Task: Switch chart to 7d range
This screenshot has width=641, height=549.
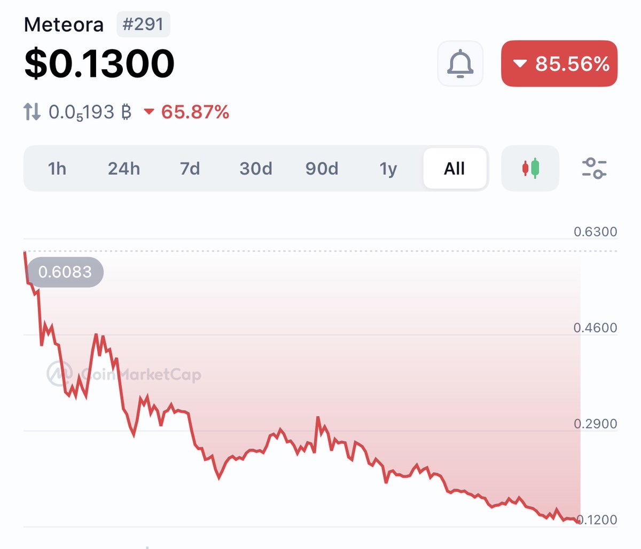Action: tap(190, 169)
